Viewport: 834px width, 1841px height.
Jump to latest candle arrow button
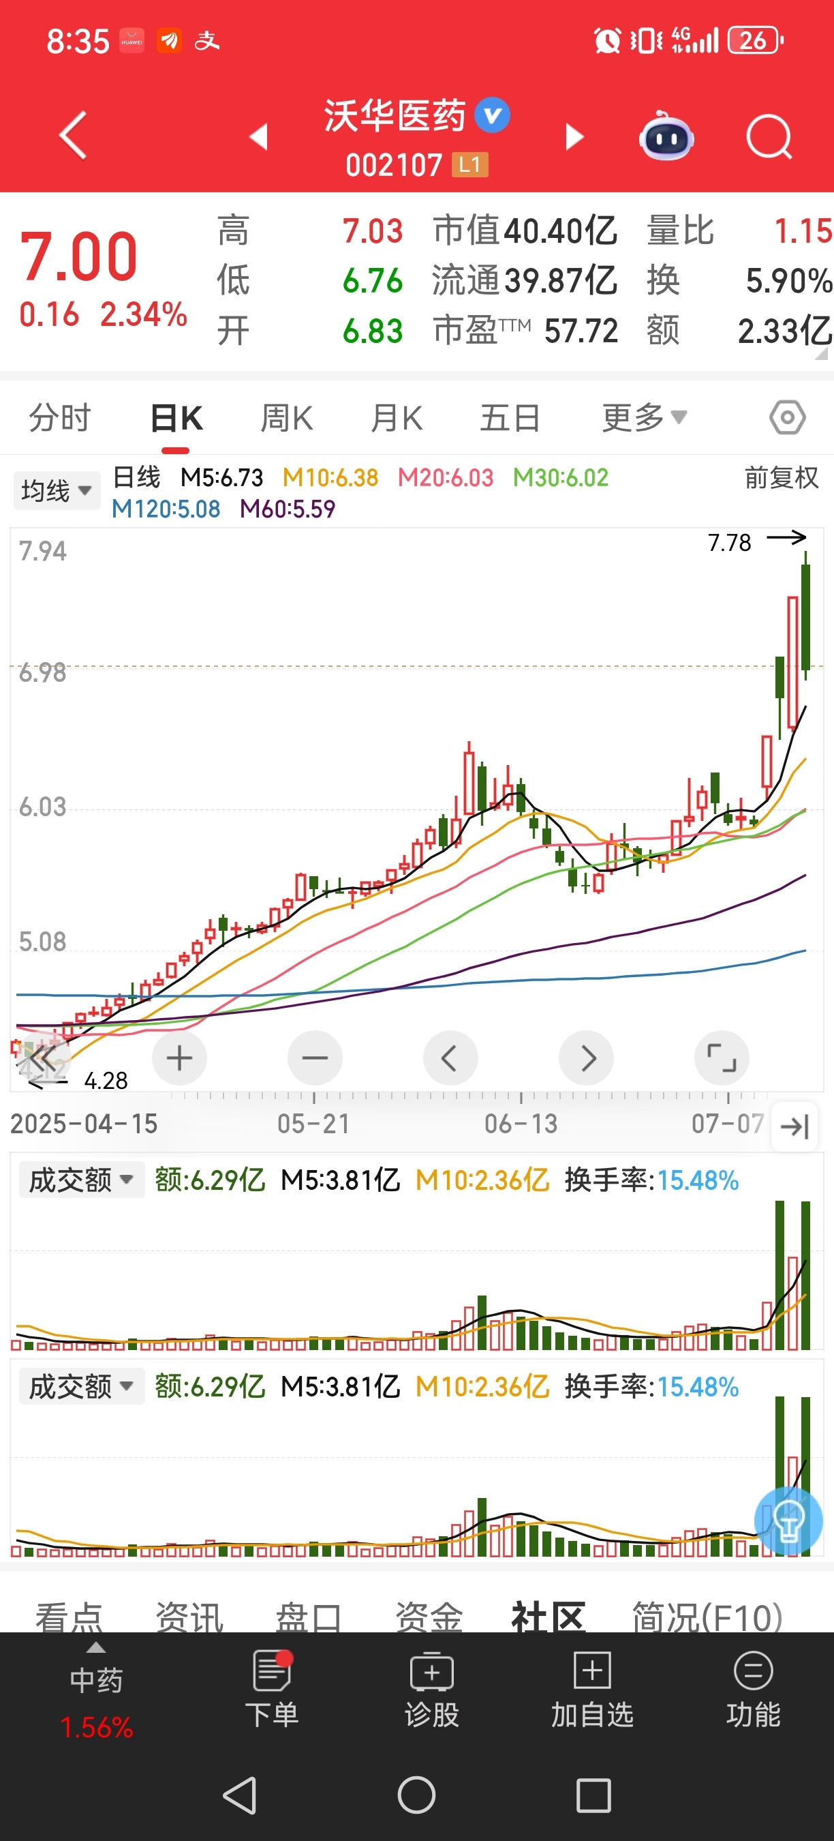coord(794,1126)
